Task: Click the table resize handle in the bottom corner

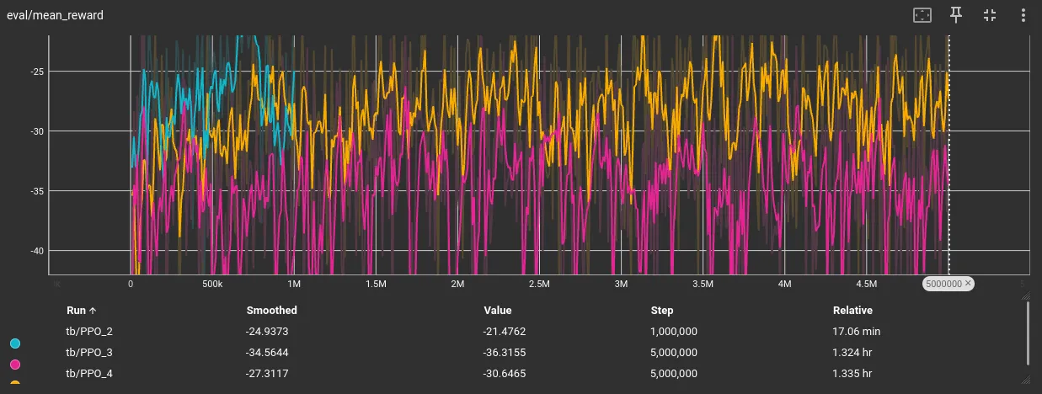Action: pyautogui.click(x=1025, y=381)
